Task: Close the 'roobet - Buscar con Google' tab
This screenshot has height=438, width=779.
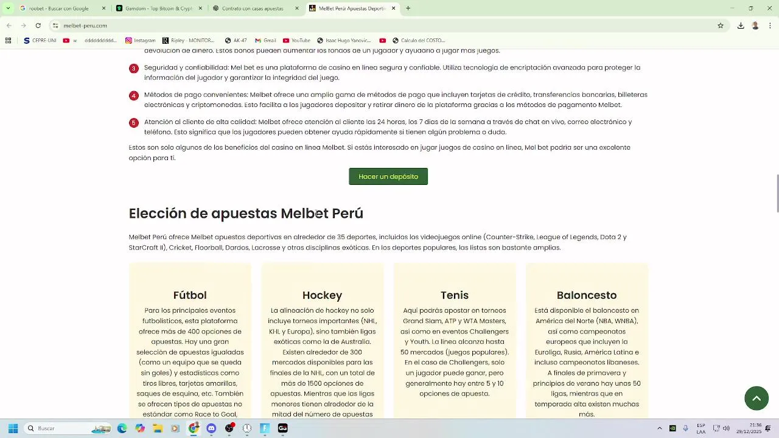Action: [103, 9]
